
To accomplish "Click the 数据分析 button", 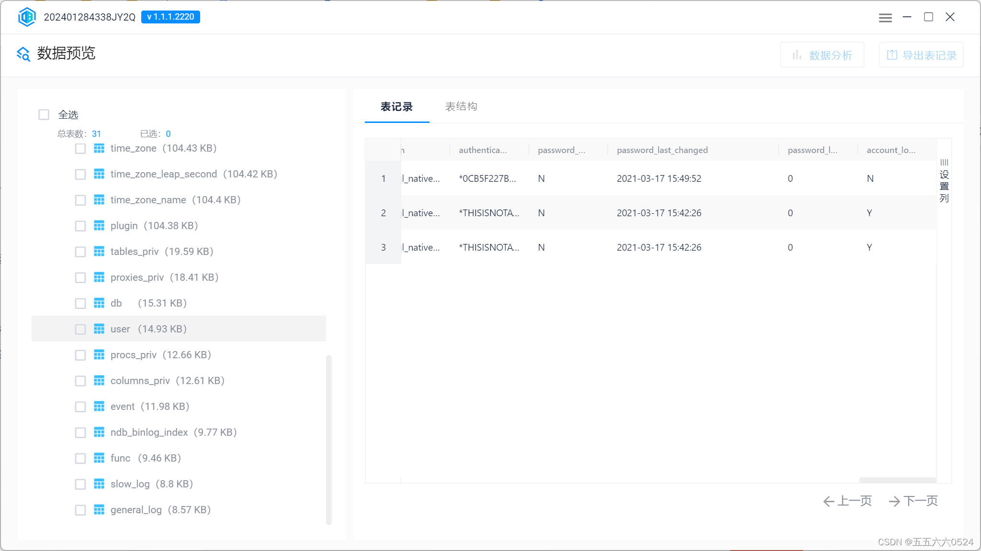I will pyautogui.click(x=822, y=55).
